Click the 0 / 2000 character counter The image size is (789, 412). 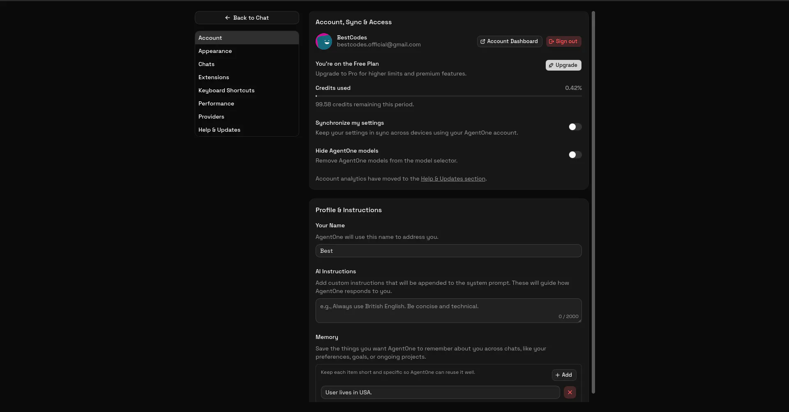[x=568, y=316]
